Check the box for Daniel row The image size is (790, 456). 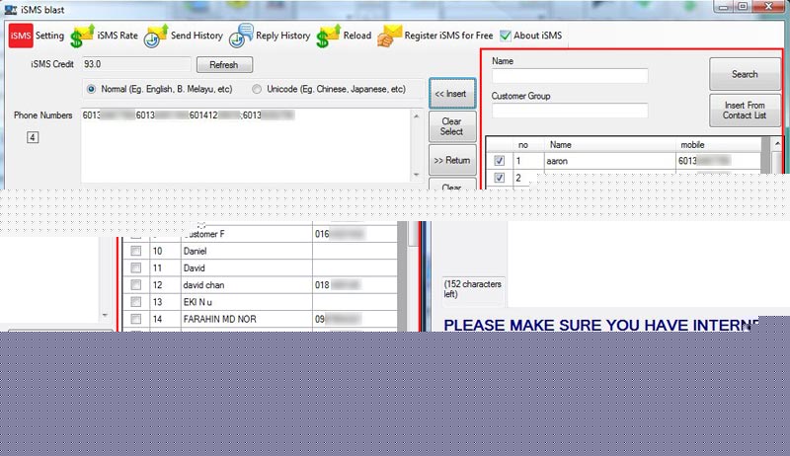136,251
